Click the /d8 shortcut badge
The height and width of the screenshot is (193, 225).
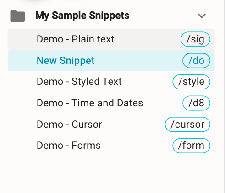[196, 103]
